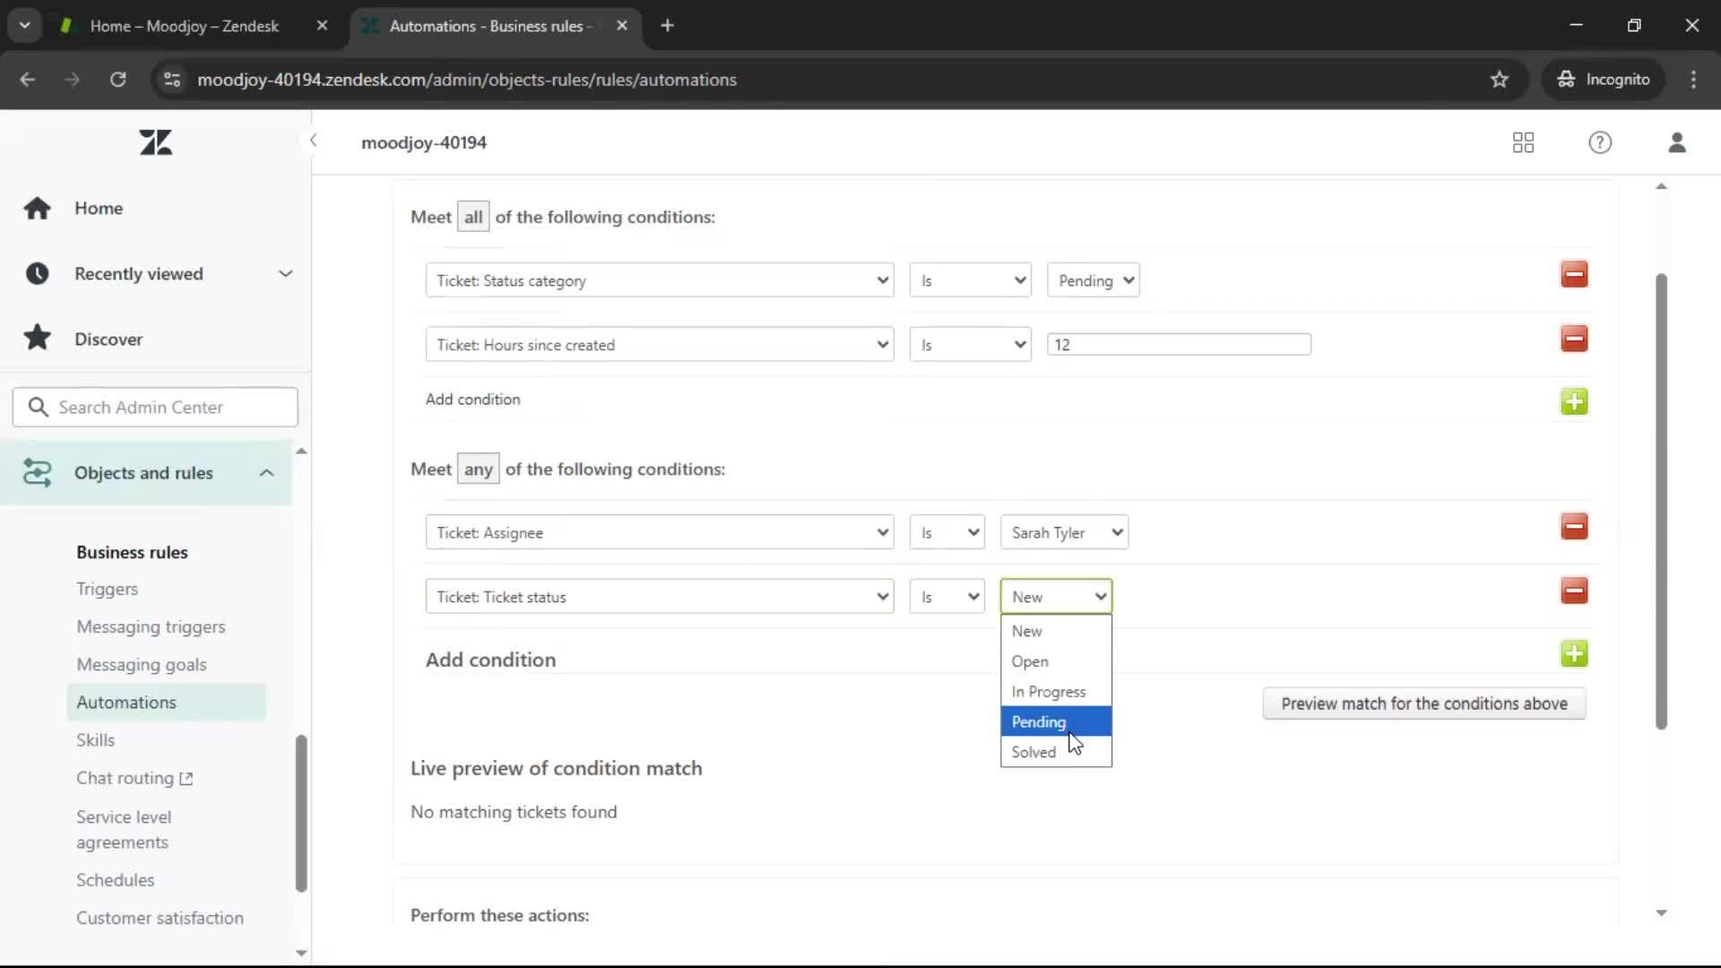Viewport: 1721px width, 968px height.
Task: Open Chat routing external link
Action: pos(134,778)
